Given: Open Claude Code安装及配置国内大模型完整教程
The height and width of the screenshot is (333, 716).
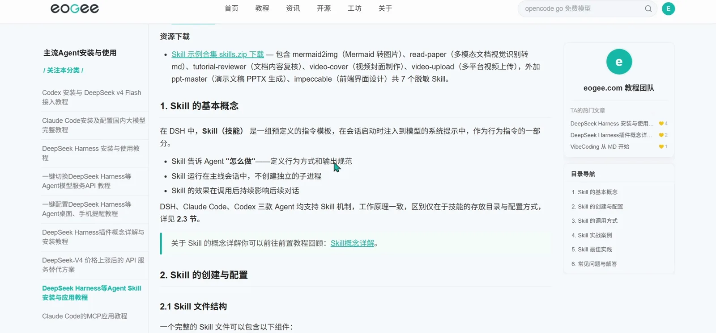Looking at the screenshot, I should (x=94, y=125).
